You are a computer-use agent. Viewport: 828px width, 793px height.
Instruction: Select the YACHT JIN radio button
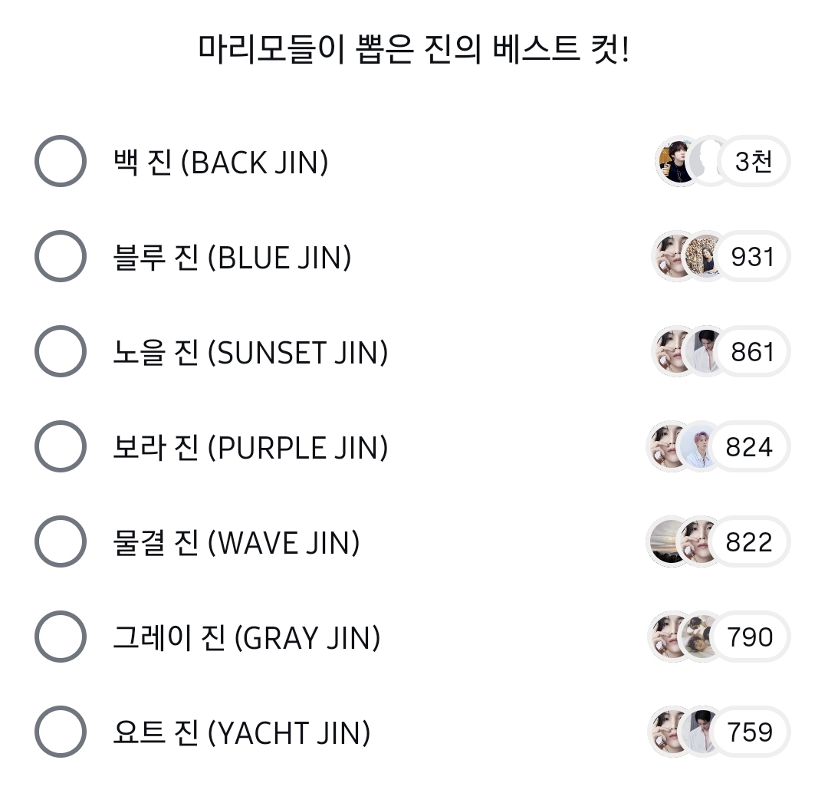(60, 732)
